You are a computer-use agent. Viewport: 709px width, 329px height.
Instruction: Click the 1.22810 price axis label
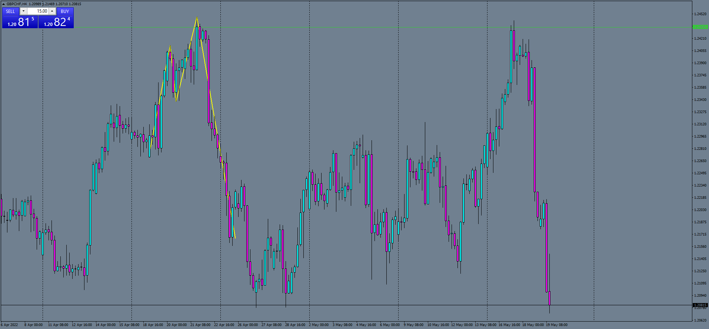pyautogui.click(x=700, y=149)
